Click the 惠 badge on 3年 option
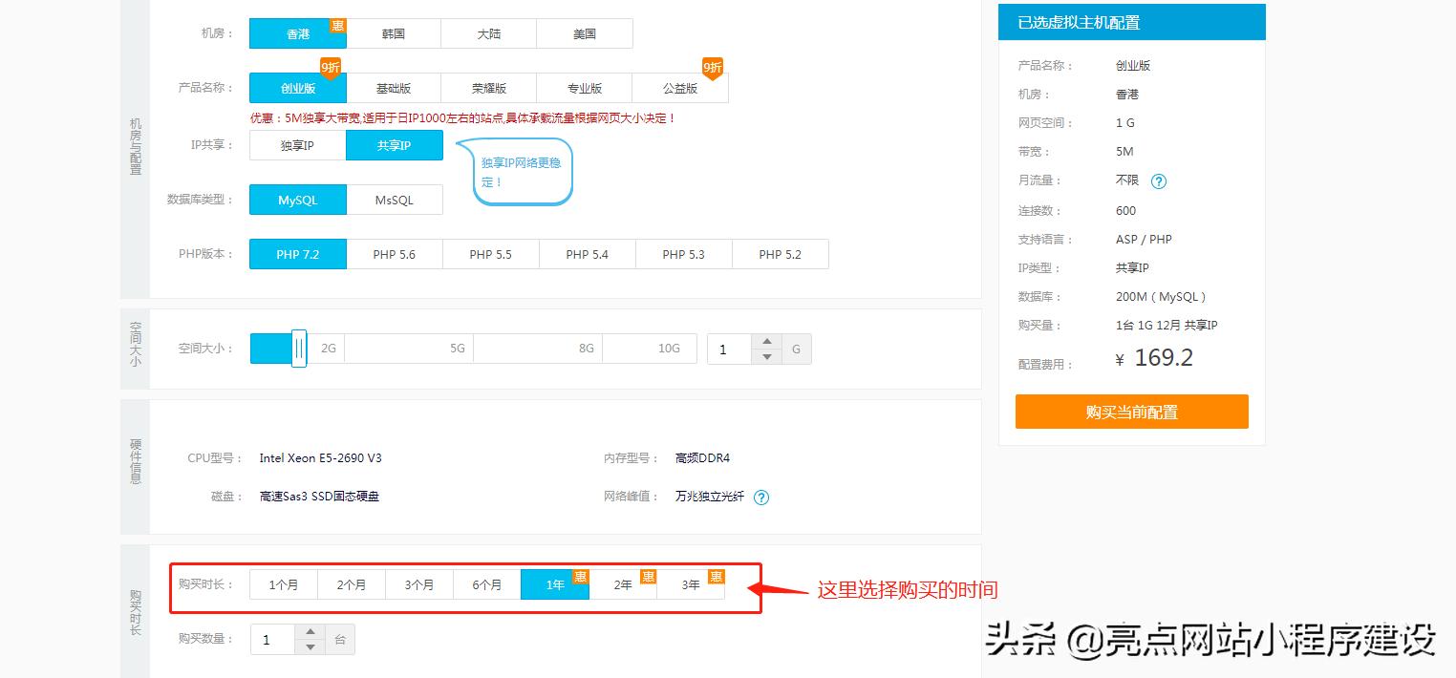The height and width of the screenshot is (678, 1456). point(715,576)
